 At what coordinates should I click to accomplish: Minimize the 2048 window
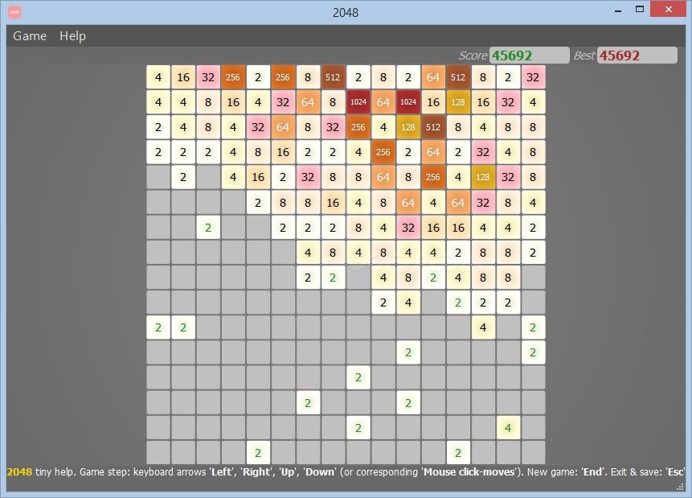tap(618, 10)
